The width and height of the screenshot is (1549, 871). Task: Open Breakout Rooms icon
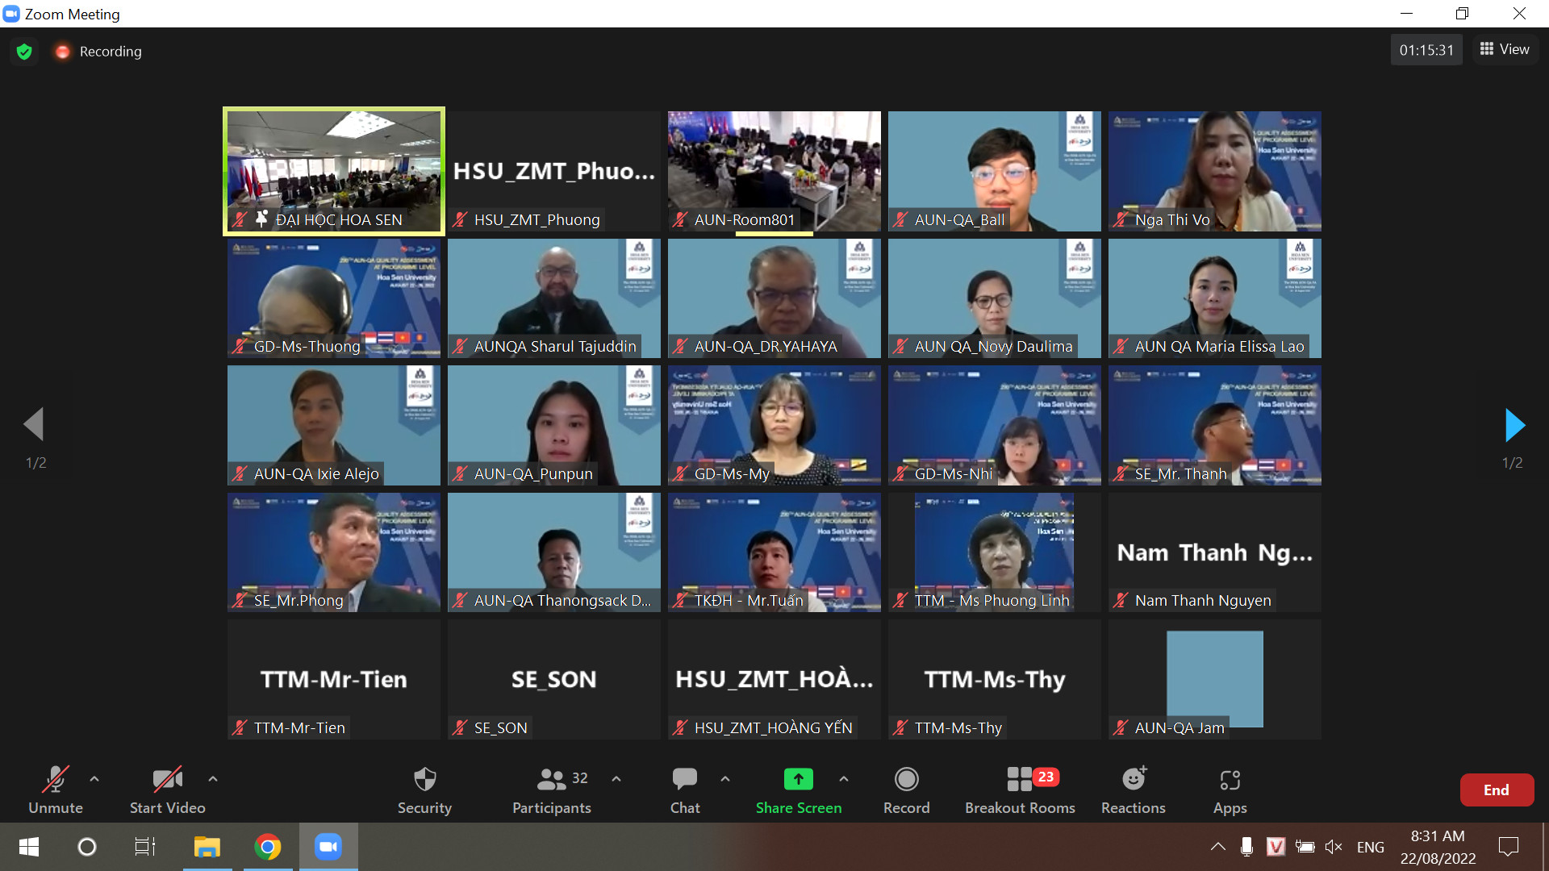coord(1020,779)
